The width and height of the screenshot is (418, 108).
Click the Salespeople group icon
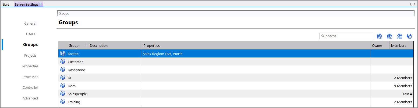click(x=63, y=94)
